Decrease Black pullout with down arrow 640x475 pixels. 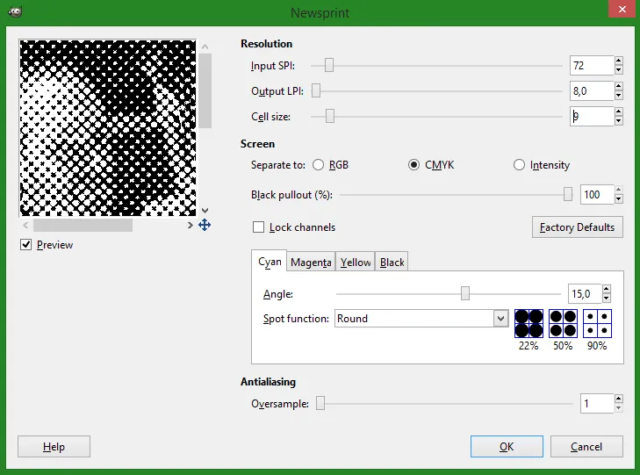point(619,199)
